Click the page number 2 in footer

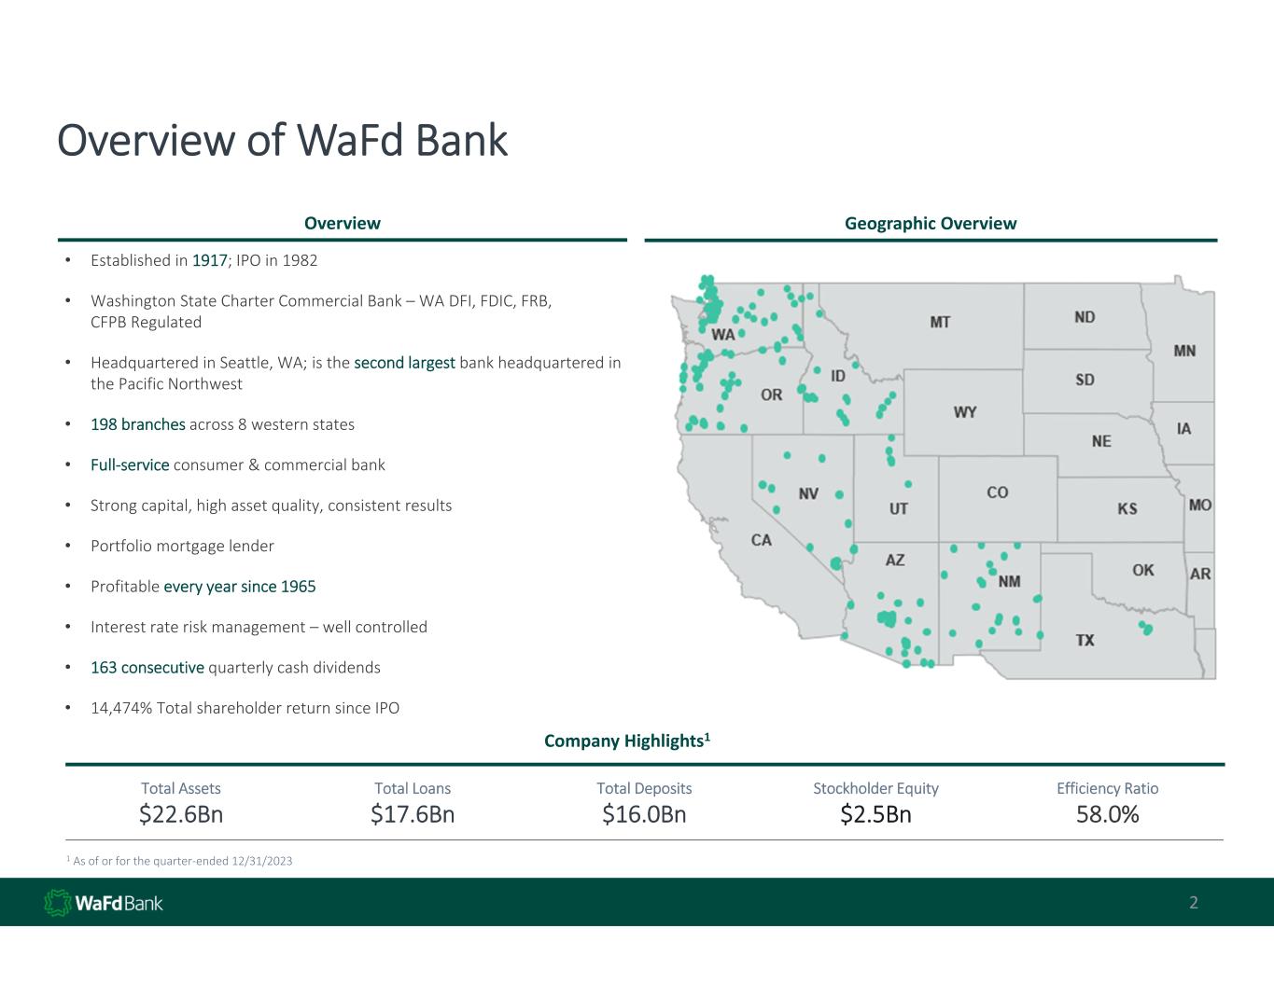(1193, 903)
